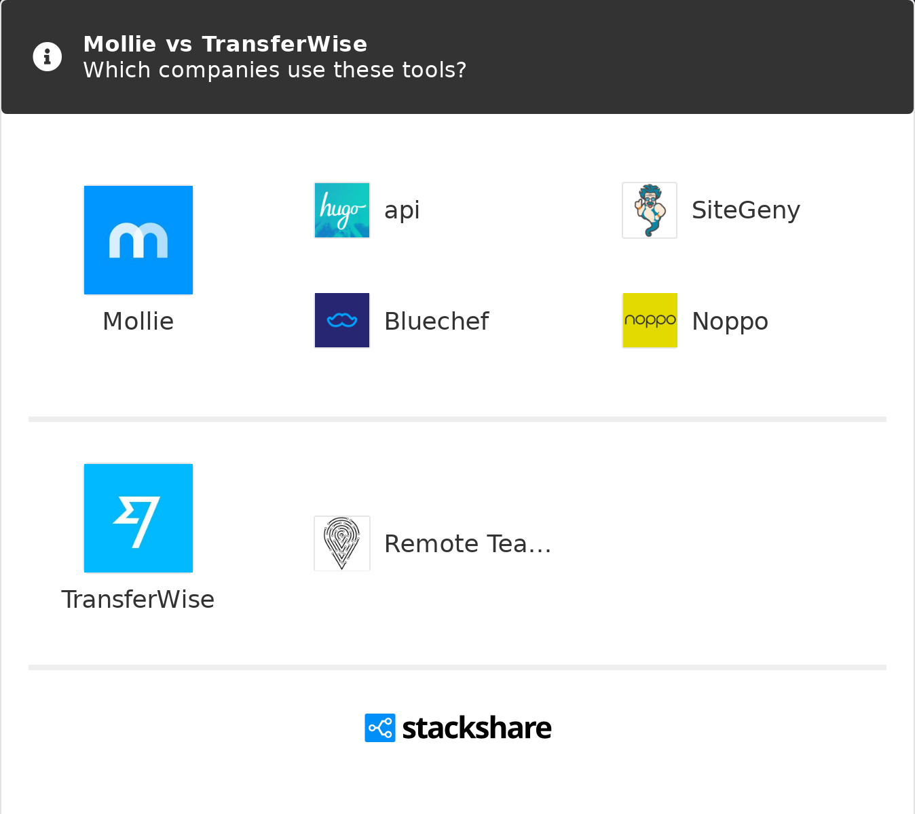Open the yellow Noppo logo
Screen dimensions: 915x814
pos(650,320)
